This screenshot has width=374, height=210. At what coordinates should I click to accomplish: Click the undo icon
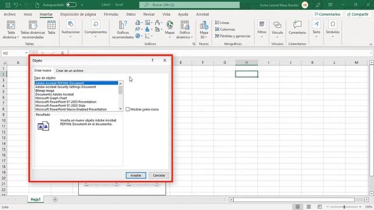(16, 5)
